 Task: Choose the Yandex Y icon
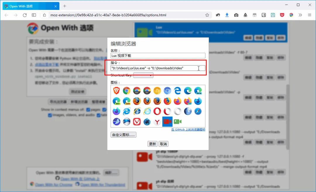click(x=157, y=122)
